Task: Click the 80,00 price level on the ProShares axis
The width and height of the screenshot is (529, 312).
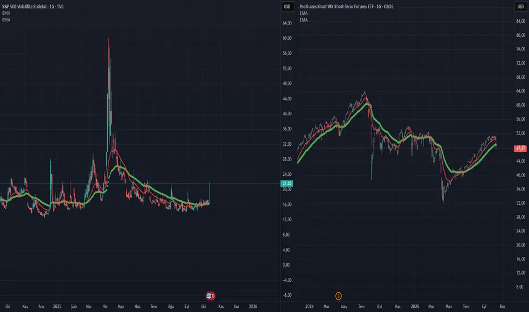Action: pos(520,35)
